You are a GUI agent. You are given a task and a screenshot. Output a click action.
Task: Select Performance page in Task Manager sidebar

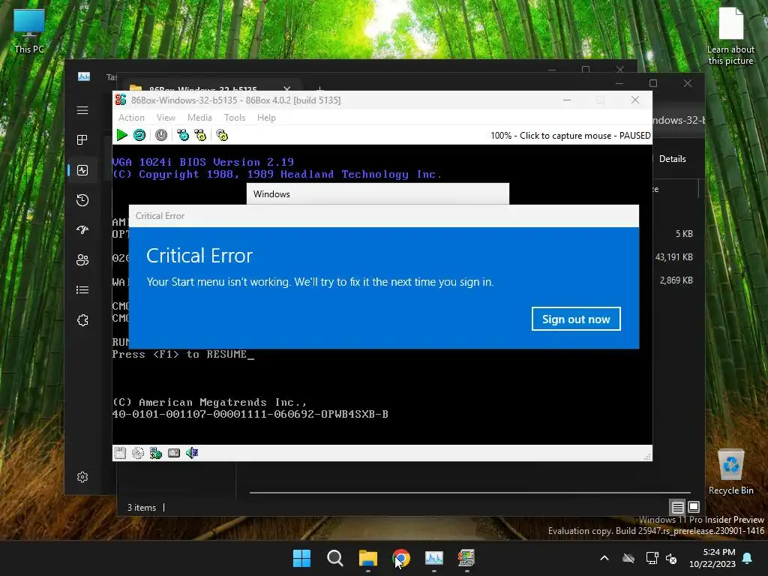click(82, 170)
